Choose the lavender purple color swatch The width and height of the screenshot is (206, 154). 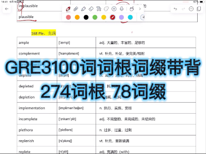coord(121,17)
